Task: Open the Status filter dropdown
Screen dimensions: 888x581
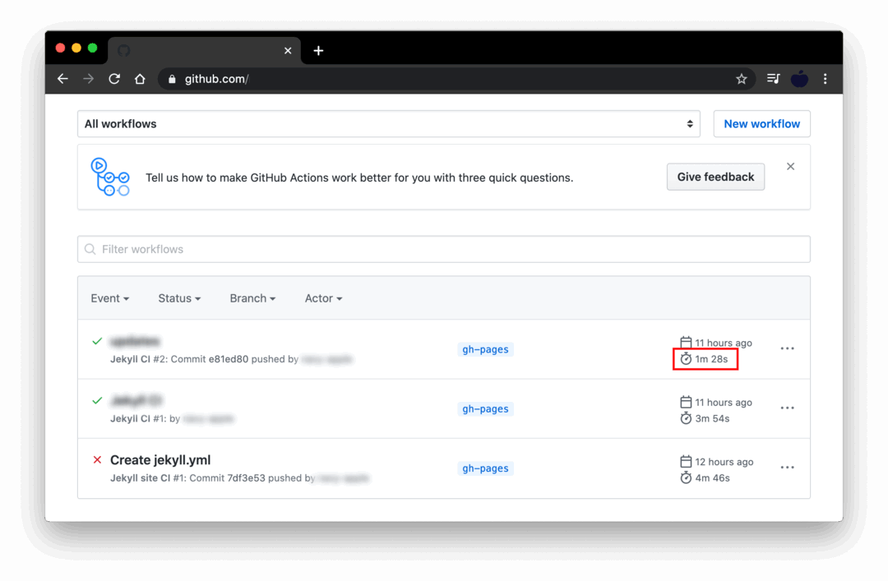Action: click(x=178, y=298)
